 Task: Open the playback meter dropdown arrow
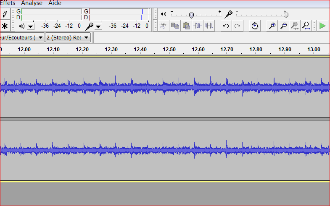(31, 26)
